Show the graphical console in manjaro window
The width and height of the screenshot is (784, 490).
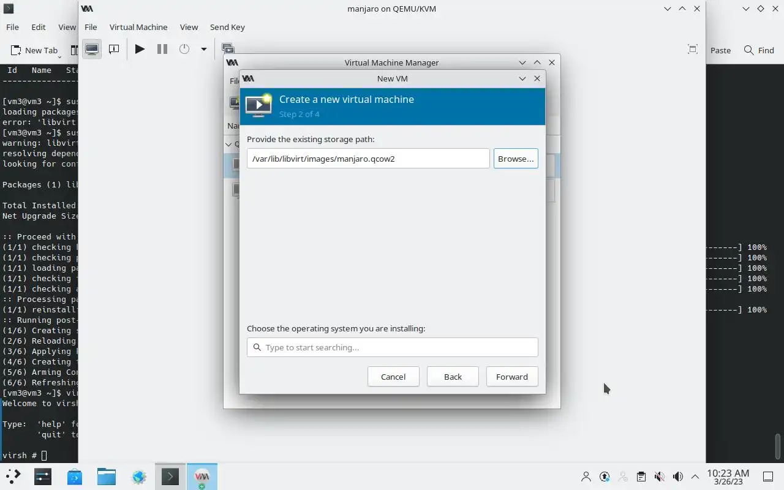point(92,49)
